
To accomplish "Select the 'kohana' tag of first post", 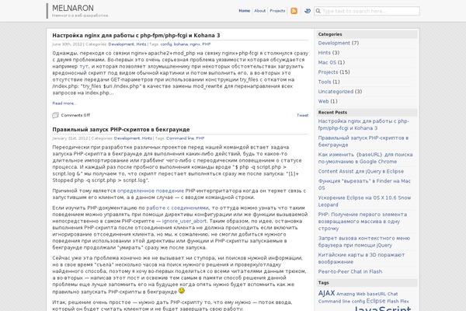I will [x=181, y=44].
